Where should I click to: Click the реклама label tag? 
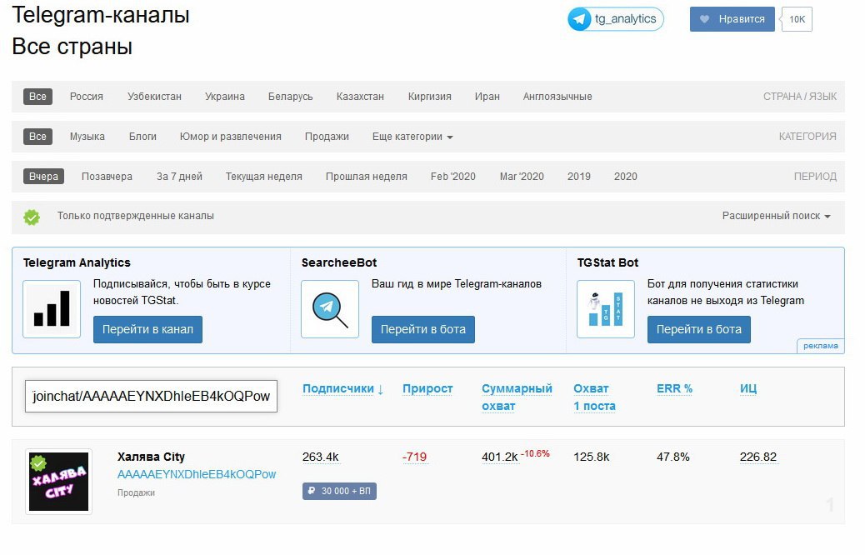point(820,346)
